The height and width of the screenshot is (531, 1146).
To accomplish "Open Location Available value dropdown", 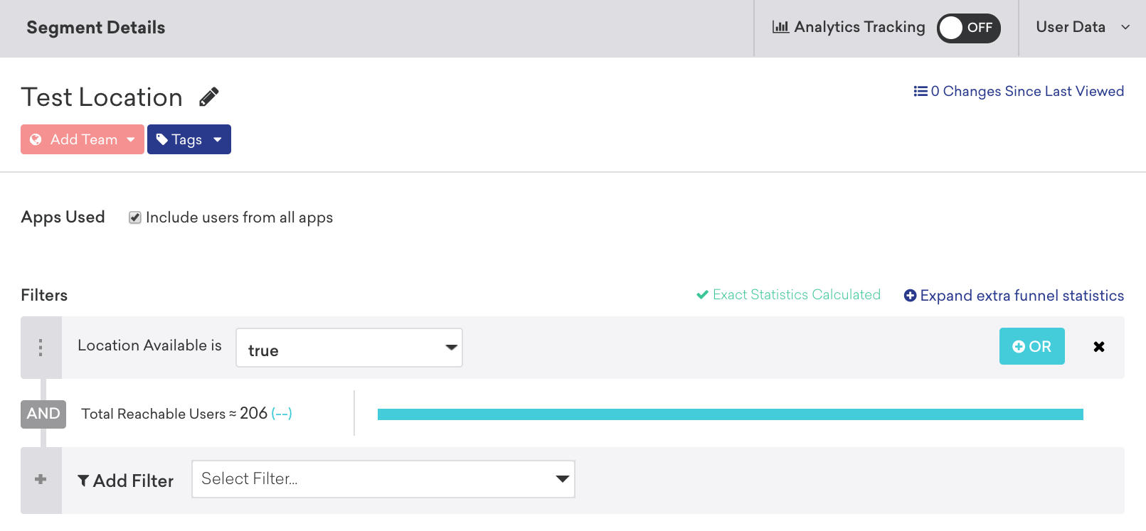I will (349, 348).
